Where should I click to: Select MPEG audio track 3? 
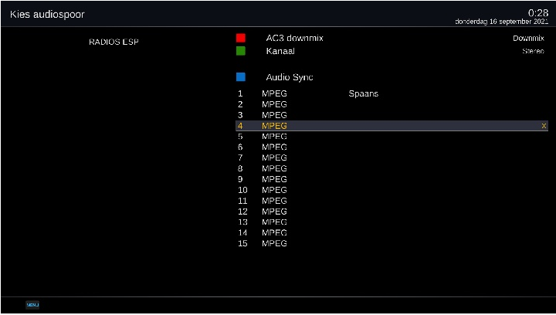[x=274, y=115]
